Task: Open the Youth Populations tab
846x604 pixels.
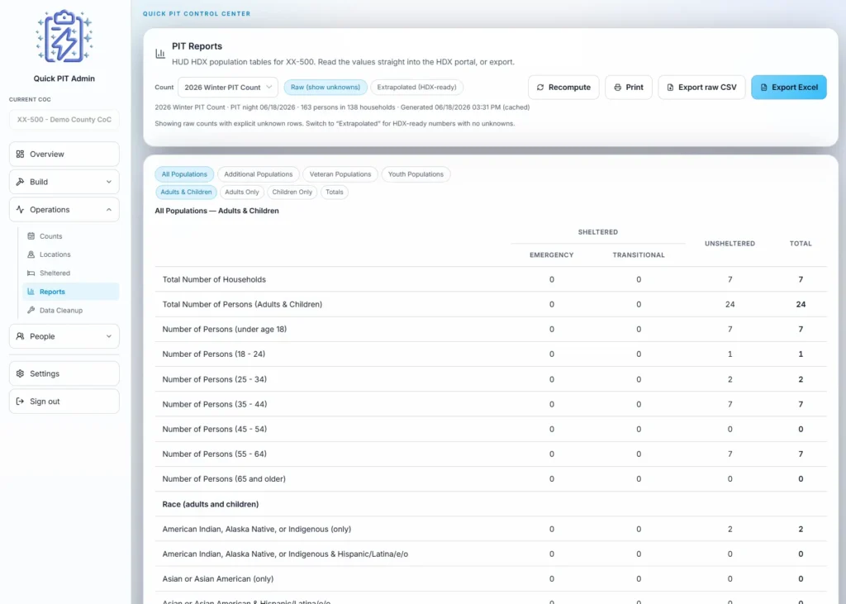Action: pyautogui.click(x=416, y=174)
